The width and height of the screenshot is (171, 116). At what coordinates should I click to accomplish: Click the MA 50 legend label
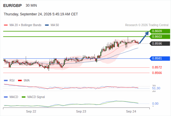tap(55, 25)
